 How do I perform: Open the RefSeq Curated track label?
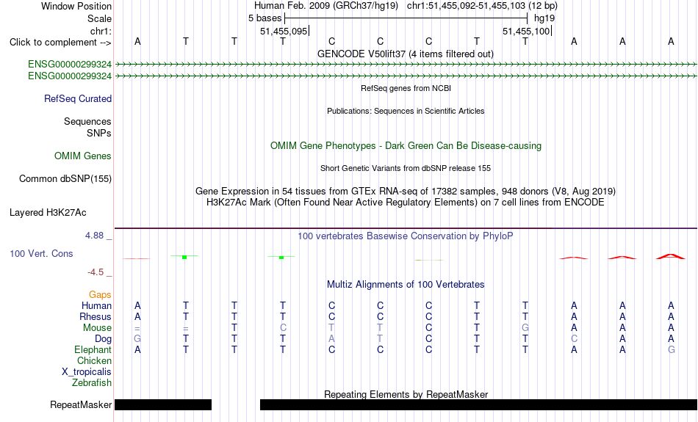click(x=77, y=99)
